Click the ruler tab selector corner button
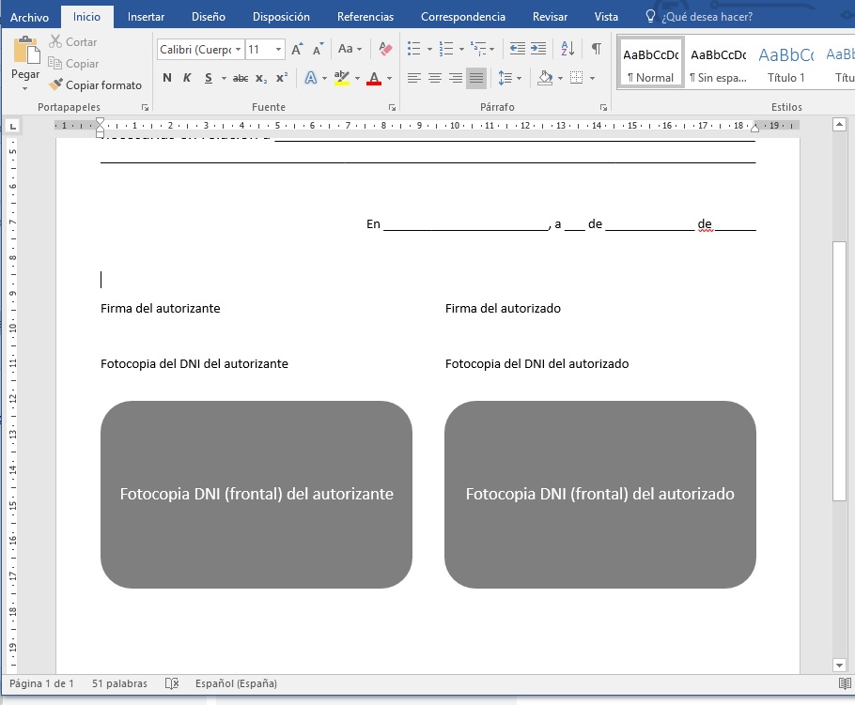The width and height of the screenshot is (855, 705). point(12,127)
